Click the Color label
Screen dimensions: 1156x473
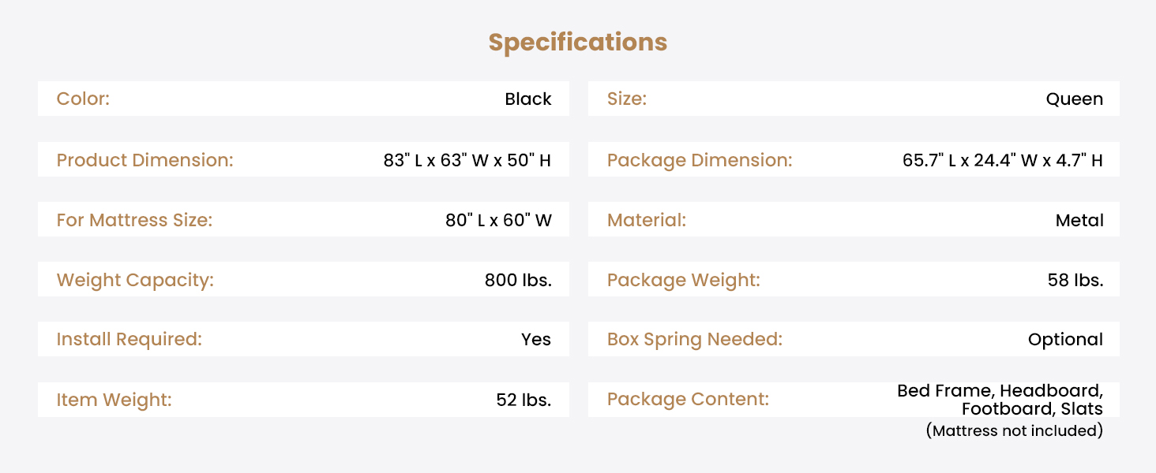[x=83, y=99]
